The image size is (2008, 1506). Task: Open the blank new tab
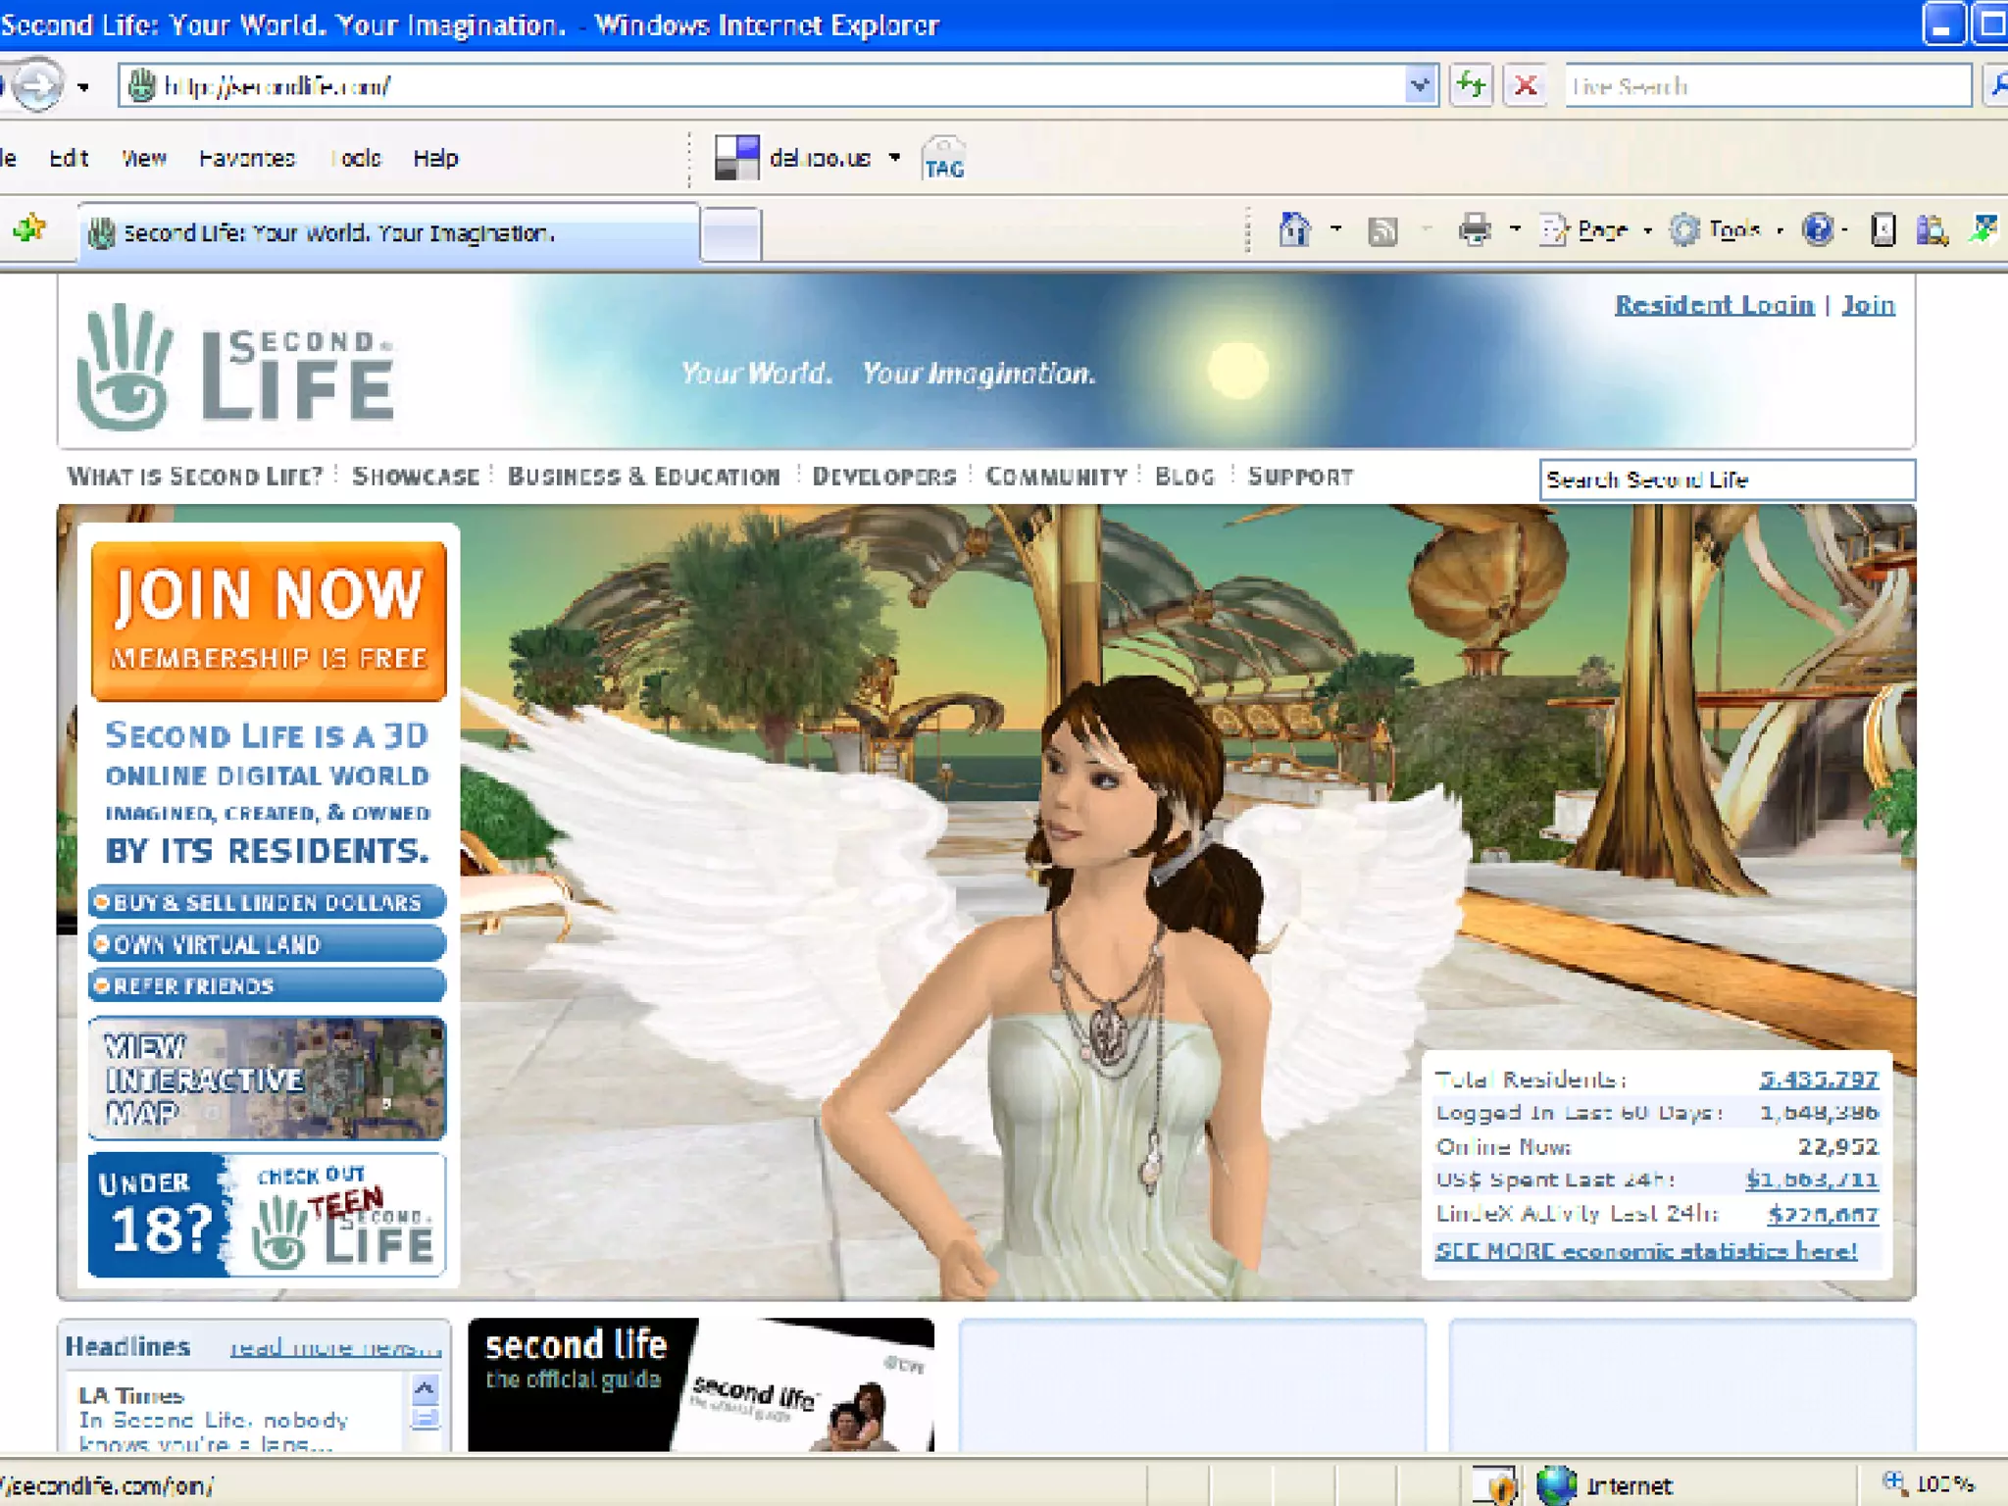(730, 233)
